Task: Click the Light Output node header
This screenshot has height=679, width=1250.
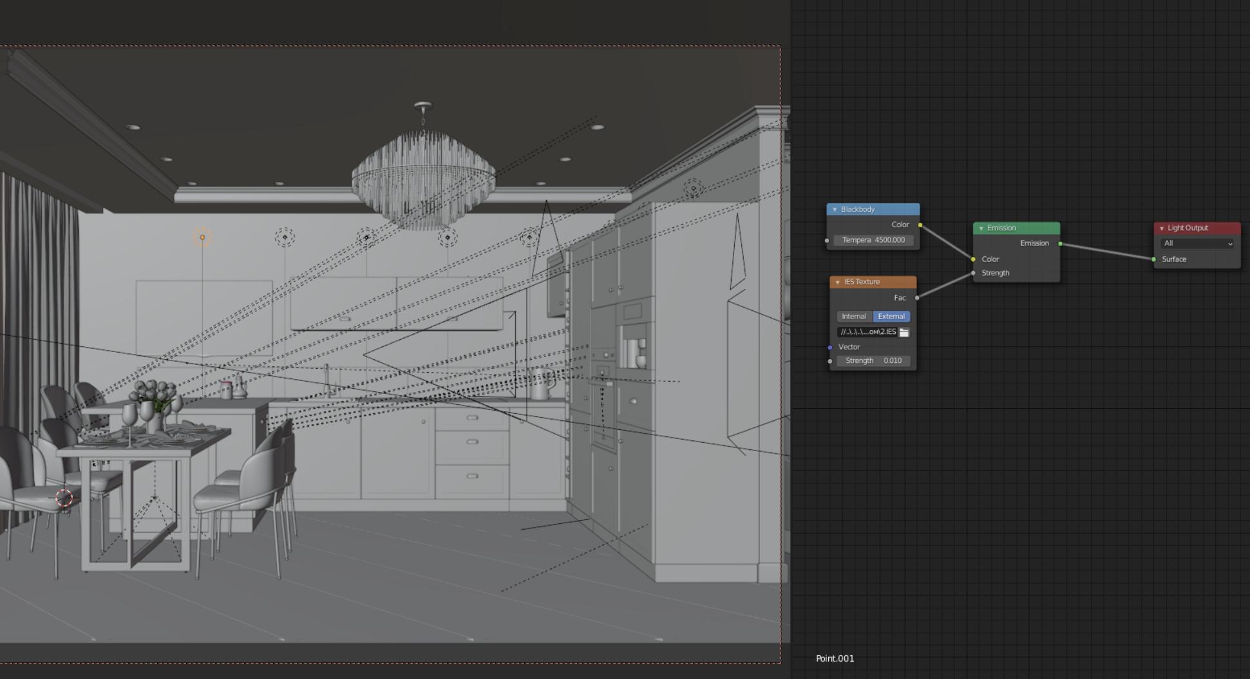Action: tap(1201, 228)
